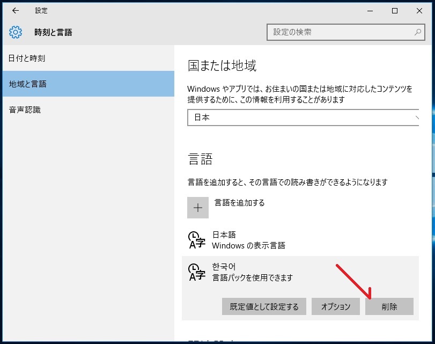Maximize the 設定 window
Viewport: 435px width, 344px height.
pos(394,11)
